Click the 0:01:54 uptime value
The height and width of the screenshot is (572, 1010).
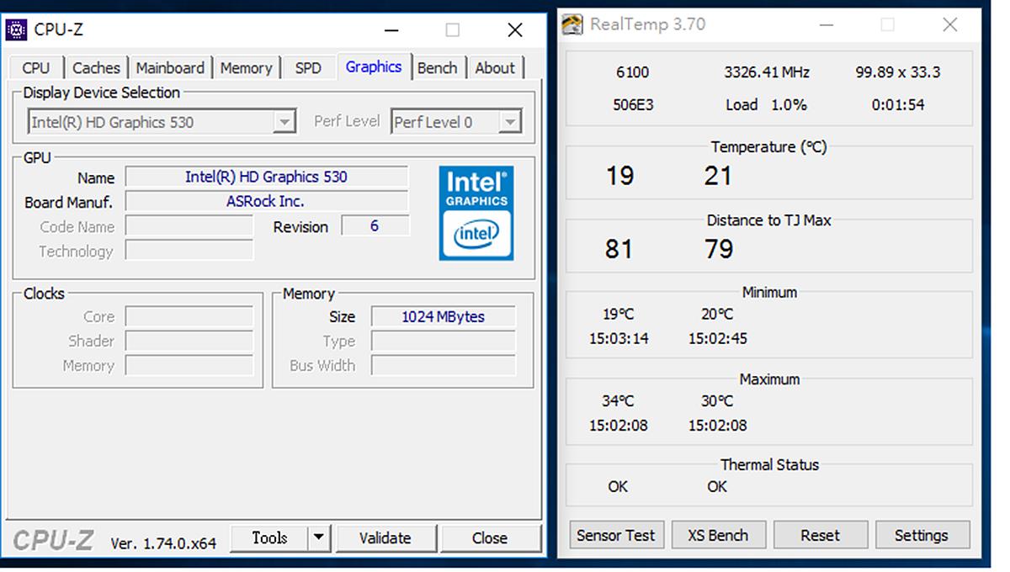pos(898,105)
